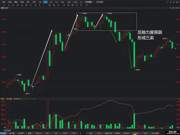
Task: Click the copy drawings icon
Action: [54, 5]
